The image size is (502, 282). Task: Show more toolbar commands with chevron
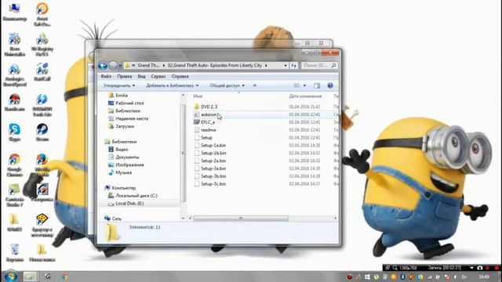pyautogui.click(x=255, y=85)
